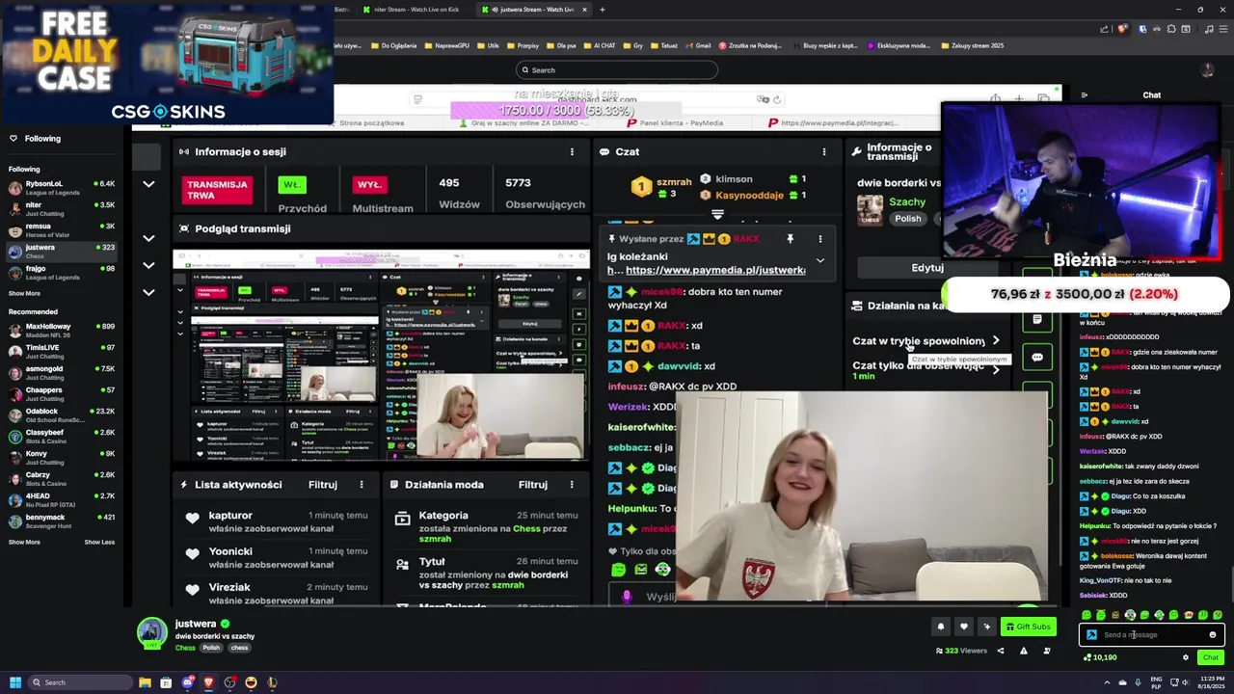
Task: Open OBS Studio from the taskbar
Action: (229, 682)
